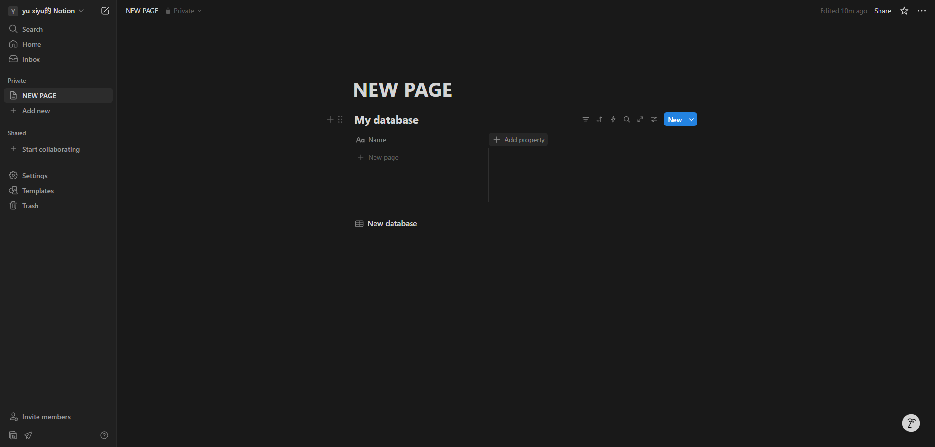Open Trash from the sidebar

click(58, 206)
